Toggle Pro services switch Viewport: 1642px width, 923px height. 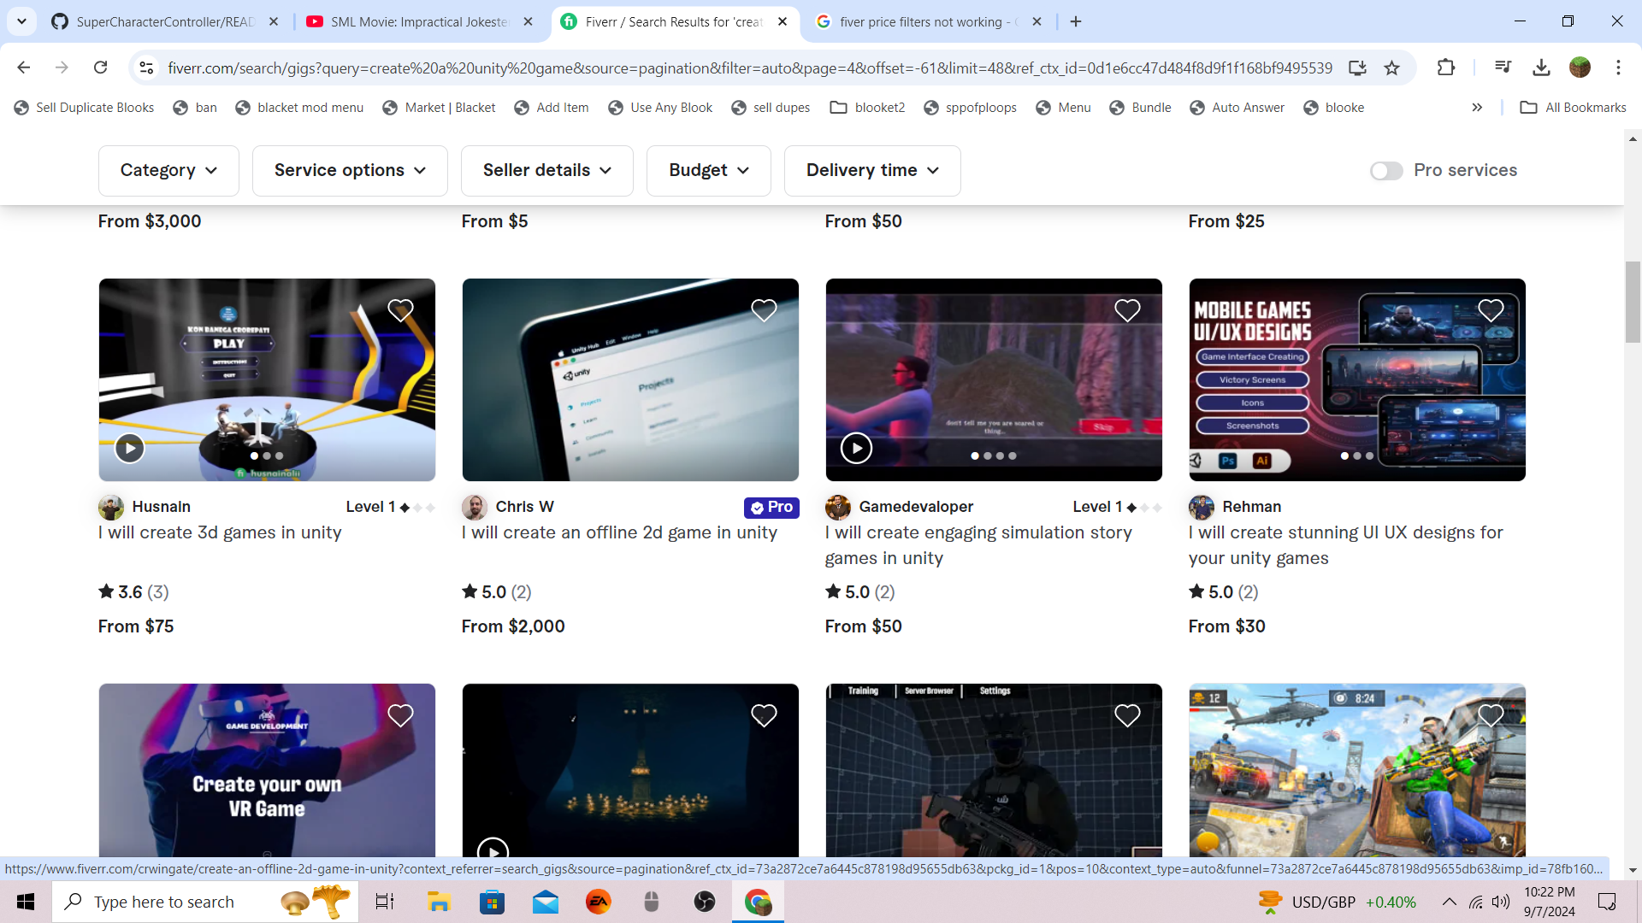tap(1385, 171)
